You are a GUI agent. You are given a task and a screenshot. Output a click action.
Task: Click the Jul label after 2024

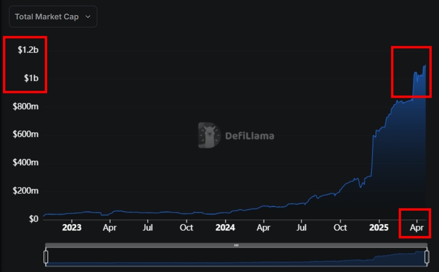pyautogui.click(x=302, y=228)
